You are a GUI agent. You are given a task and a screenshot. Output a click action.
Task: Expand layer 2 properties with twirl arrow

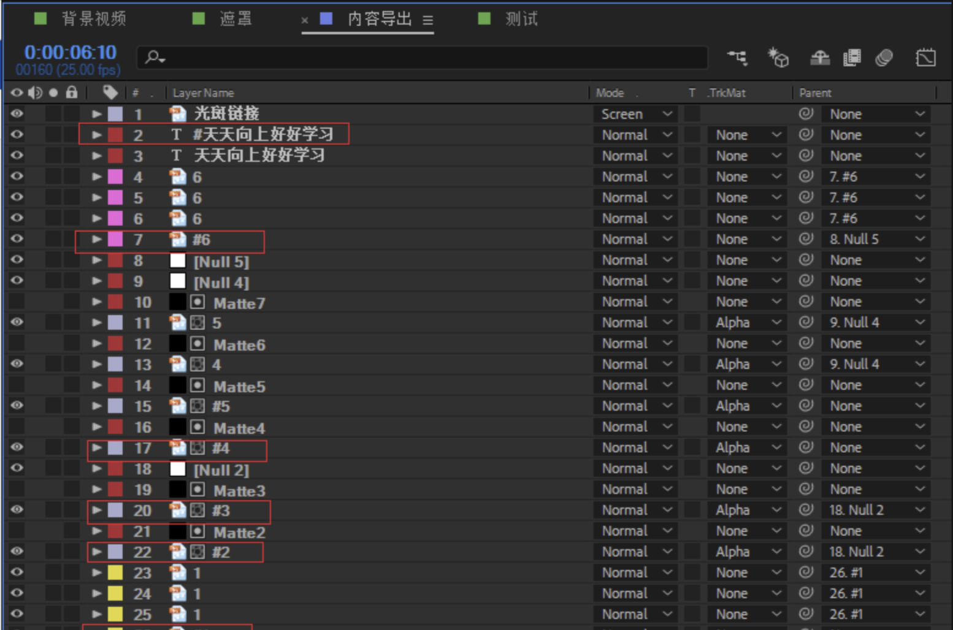(x=96, y=135)
